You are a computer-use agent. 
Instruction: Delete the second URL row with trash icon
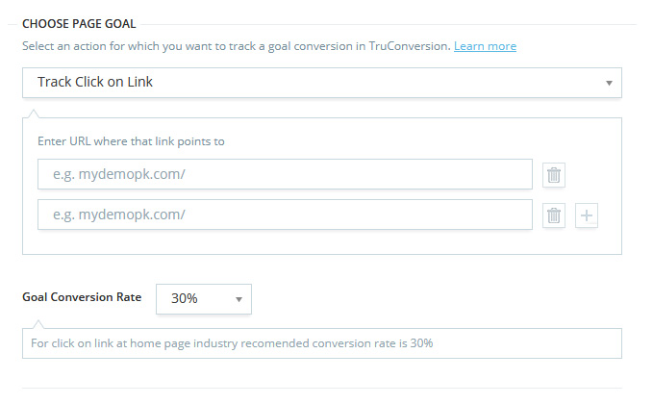554,215
